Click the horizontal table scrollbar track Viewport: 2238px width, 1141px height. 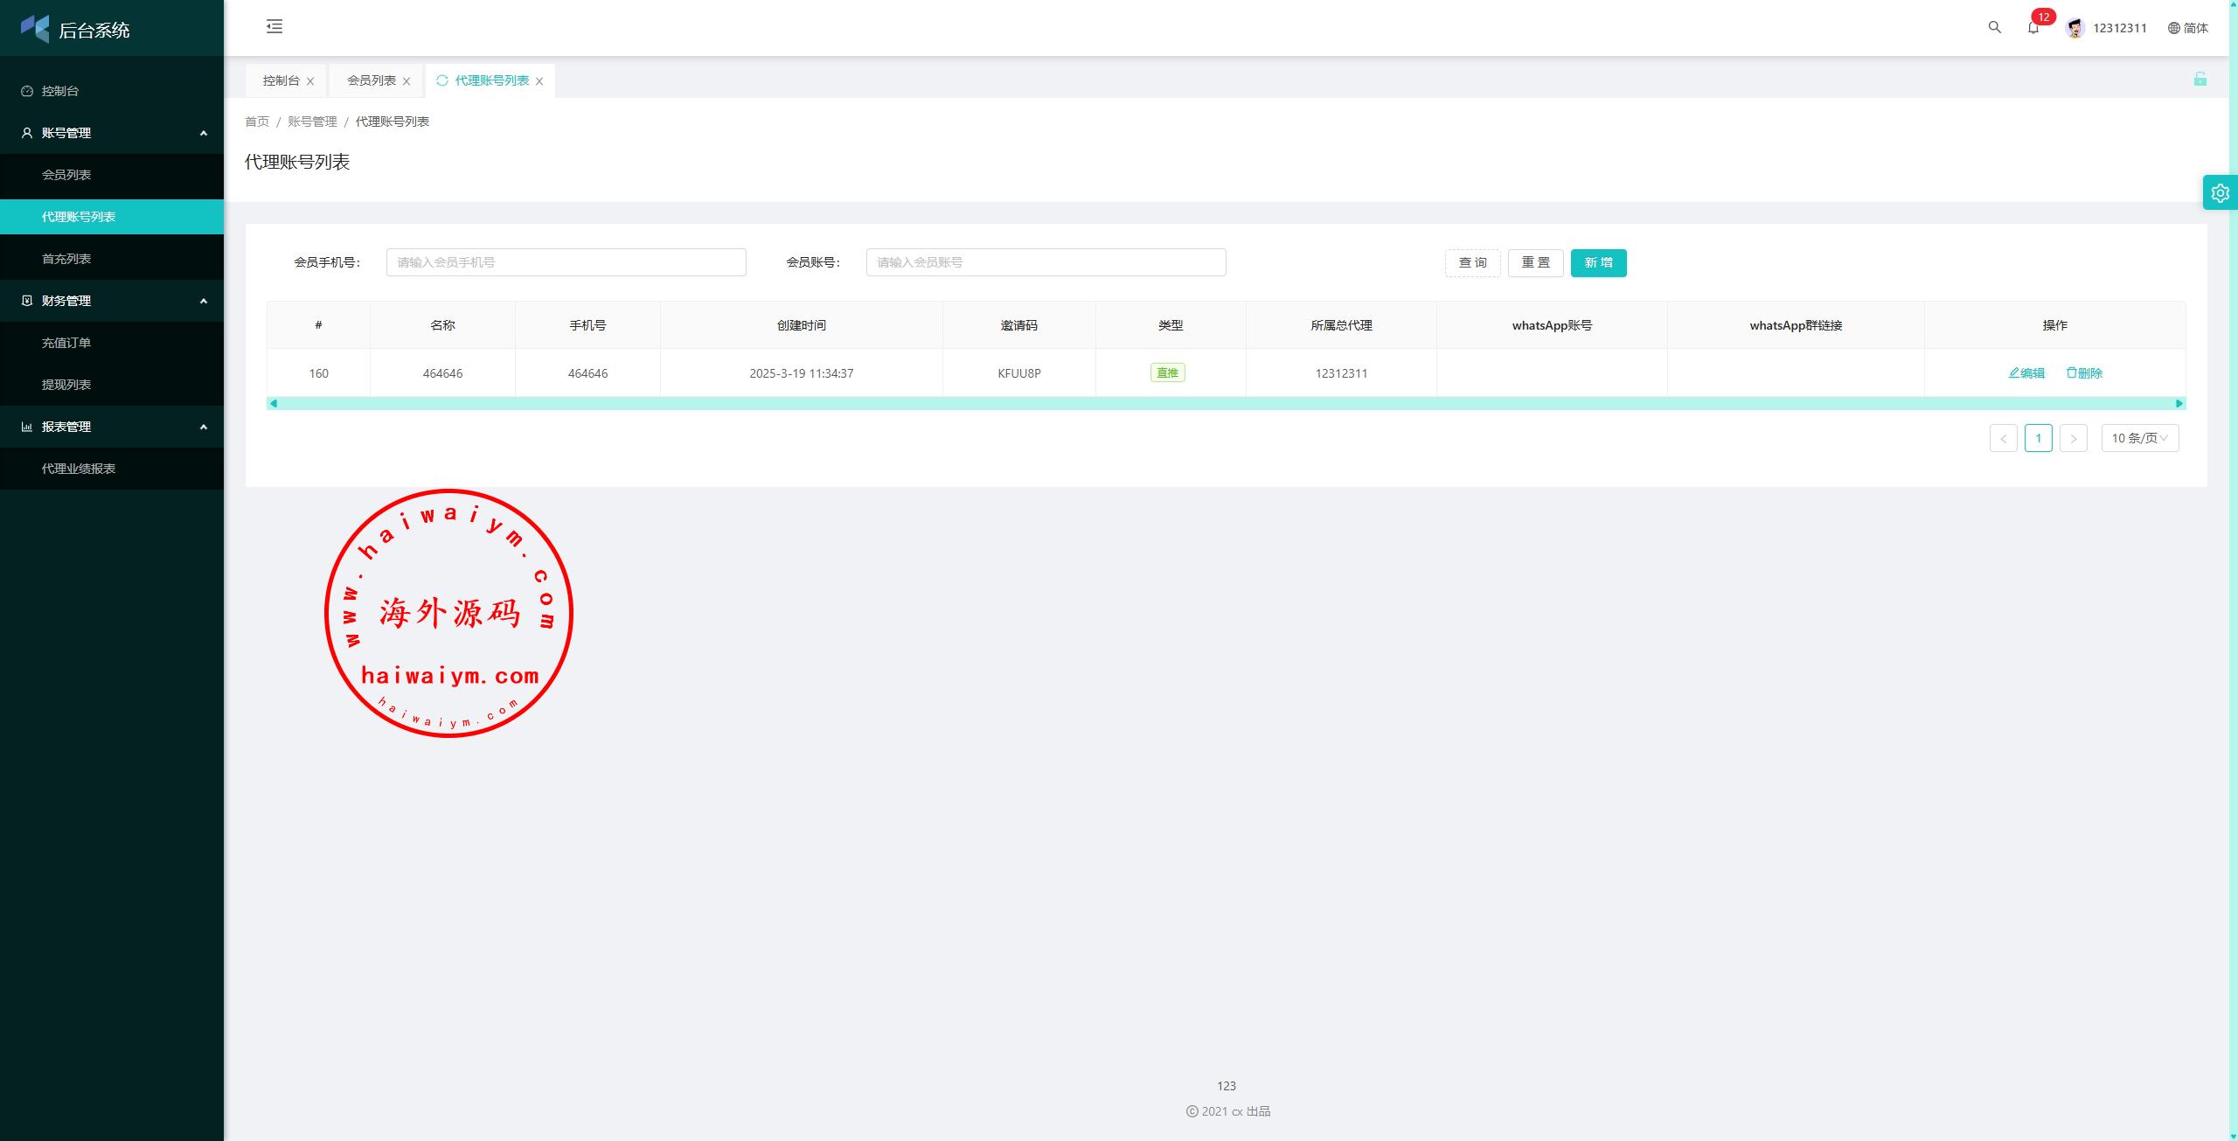pyautogui.click(x=1224, y=403)
